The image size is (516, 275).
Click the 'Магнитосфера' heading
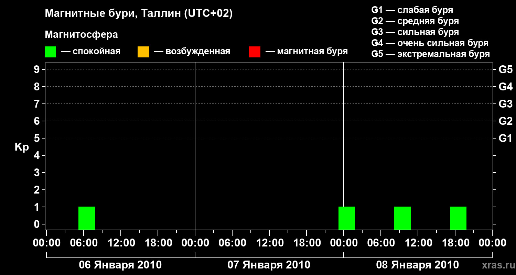click(82, 35)
